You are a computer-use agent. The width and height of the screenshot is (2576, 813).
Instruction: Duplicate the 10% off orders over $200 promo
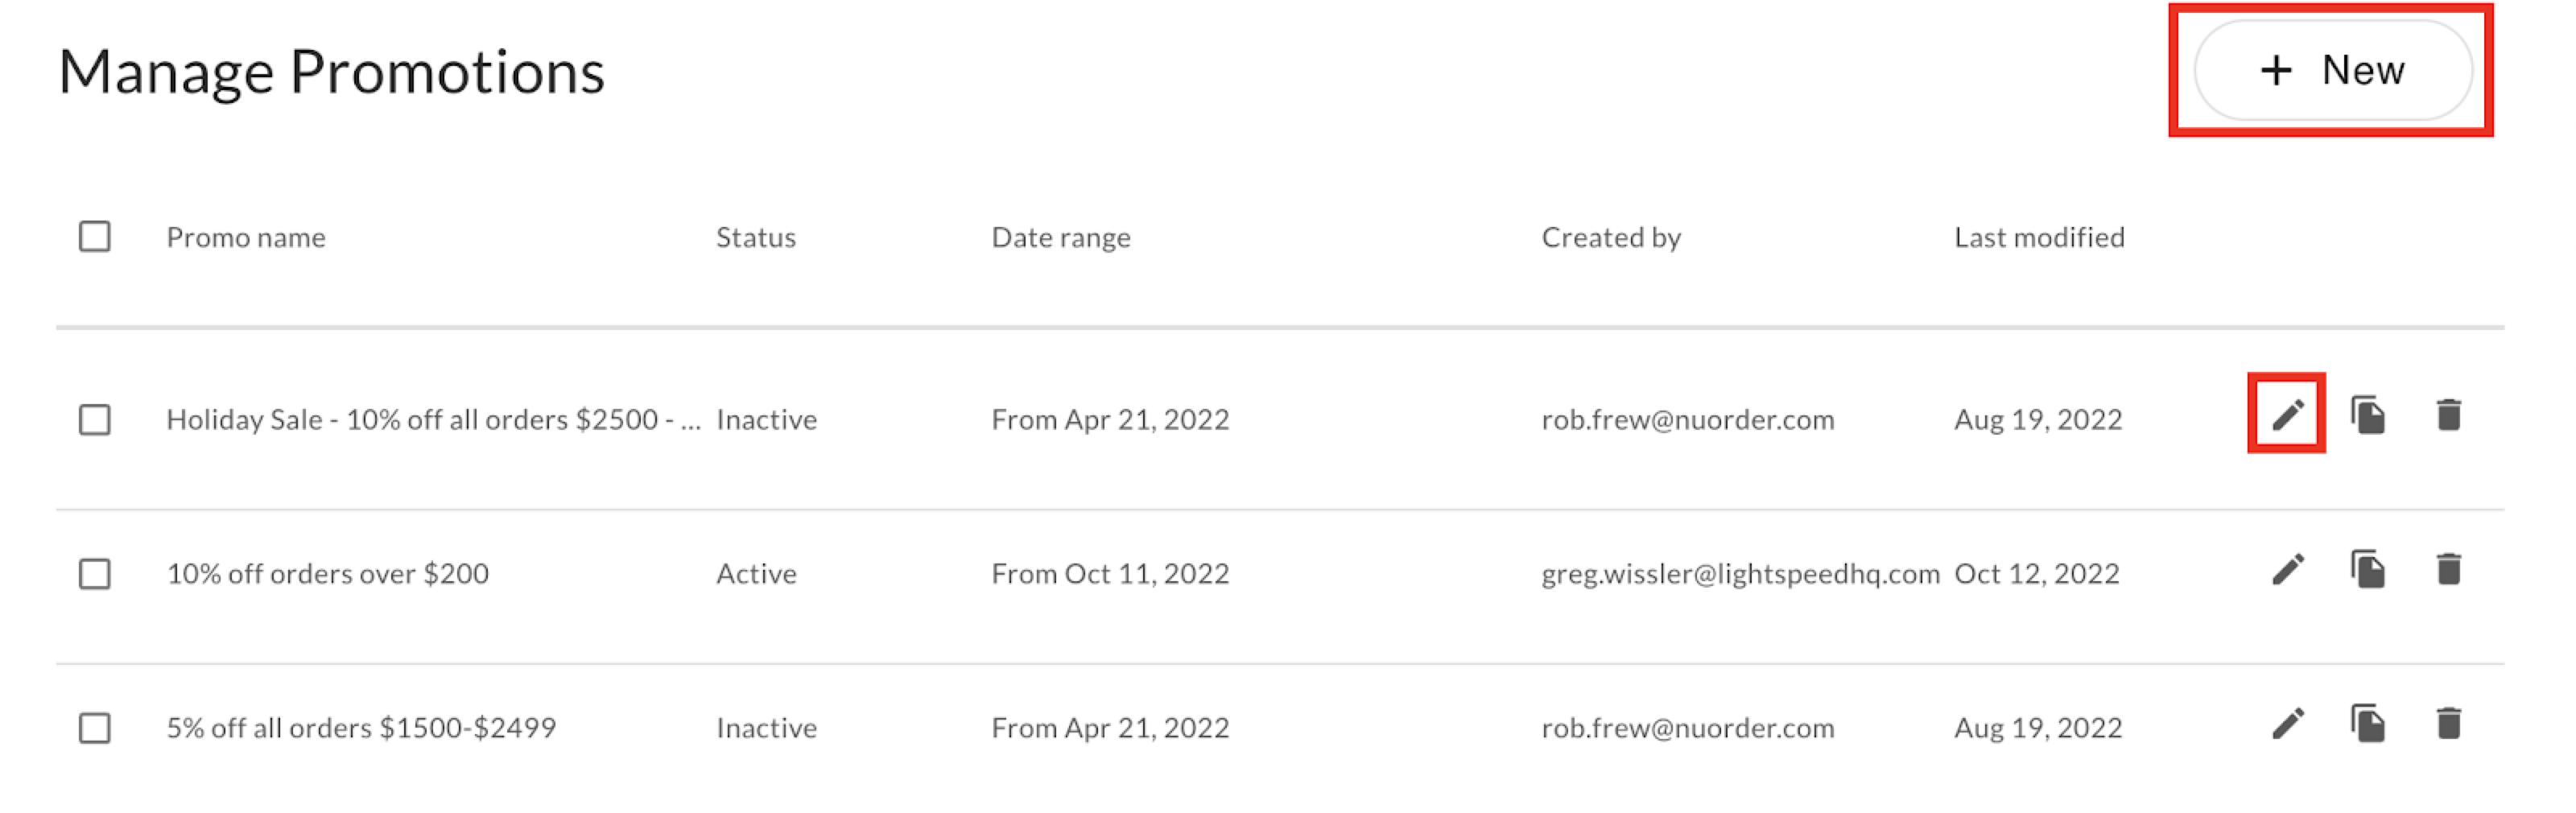click(x=2367, y=570)
